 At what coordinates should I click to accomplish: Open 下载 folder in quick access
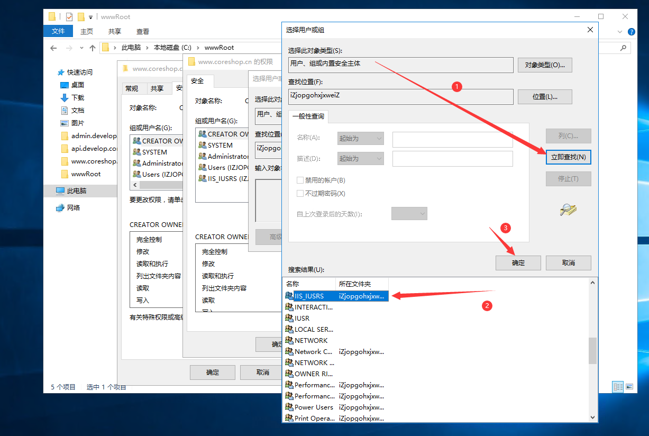[x=77, y=97]
